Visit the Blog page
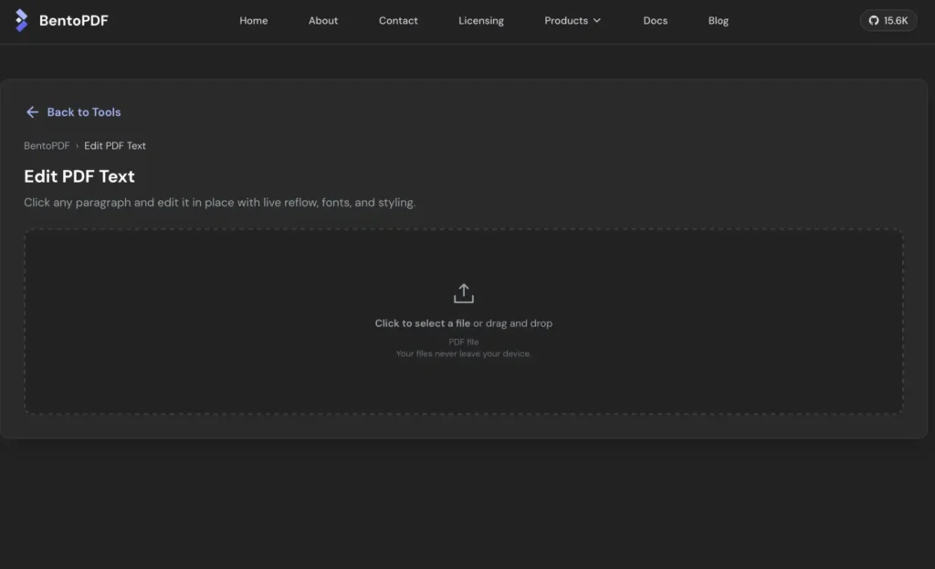 pos(718,20)
